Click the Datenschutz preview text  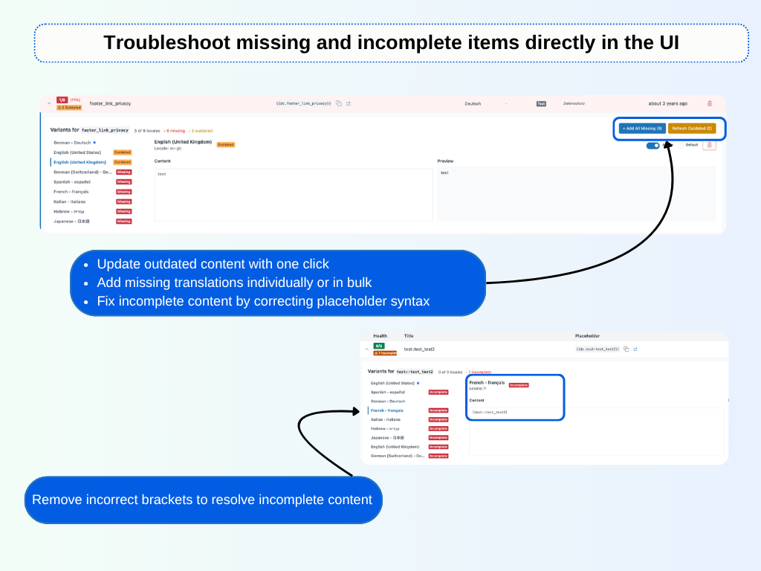tap(574, 103)
